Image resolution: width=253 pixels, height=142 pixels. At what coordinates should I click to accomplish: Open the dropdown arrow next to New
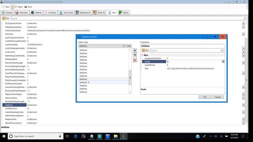coord(12,7)
